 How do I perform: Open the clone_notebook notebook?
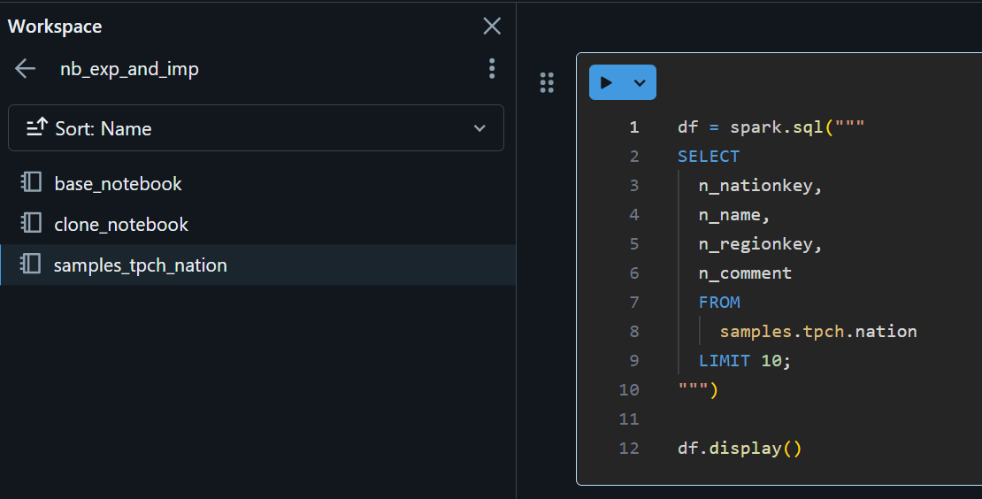coord(121,225)
